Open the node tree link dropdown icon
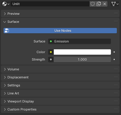The height and width of the screenshot is (115, 121). [115, 4]
